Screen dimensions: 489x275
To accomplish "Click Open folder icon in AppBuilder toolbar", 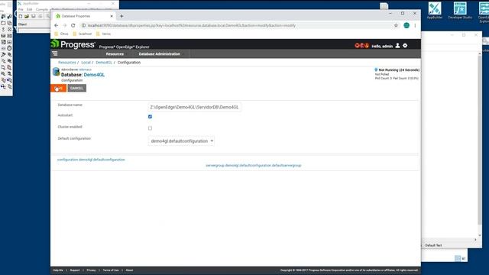I will pos(27,16).
